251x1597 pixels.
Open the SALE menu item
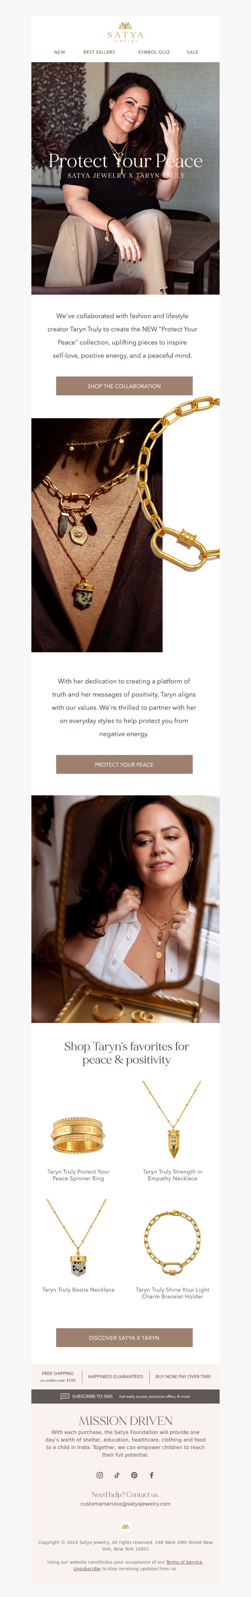coord(193,52)
